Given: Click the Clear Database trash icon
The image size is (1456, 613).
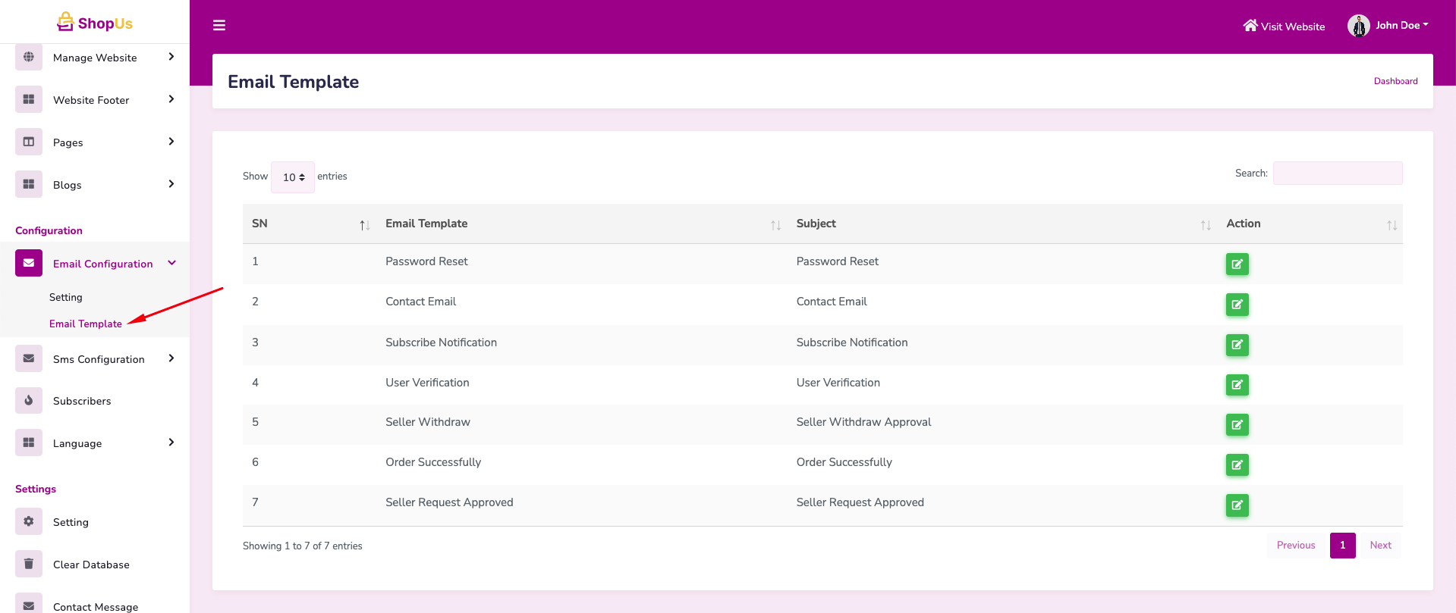Looking at the screenshot, I should (29, 564).
